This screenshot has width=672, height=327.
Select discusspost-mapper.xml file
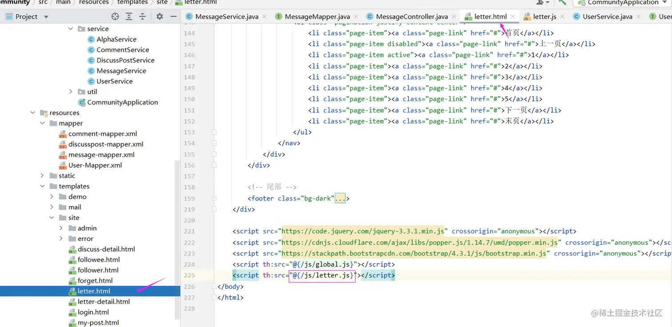pyautogui.click(x=106, y=144)
